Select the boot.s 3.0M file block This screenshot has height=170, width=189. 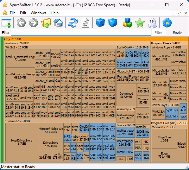(121, 64)
